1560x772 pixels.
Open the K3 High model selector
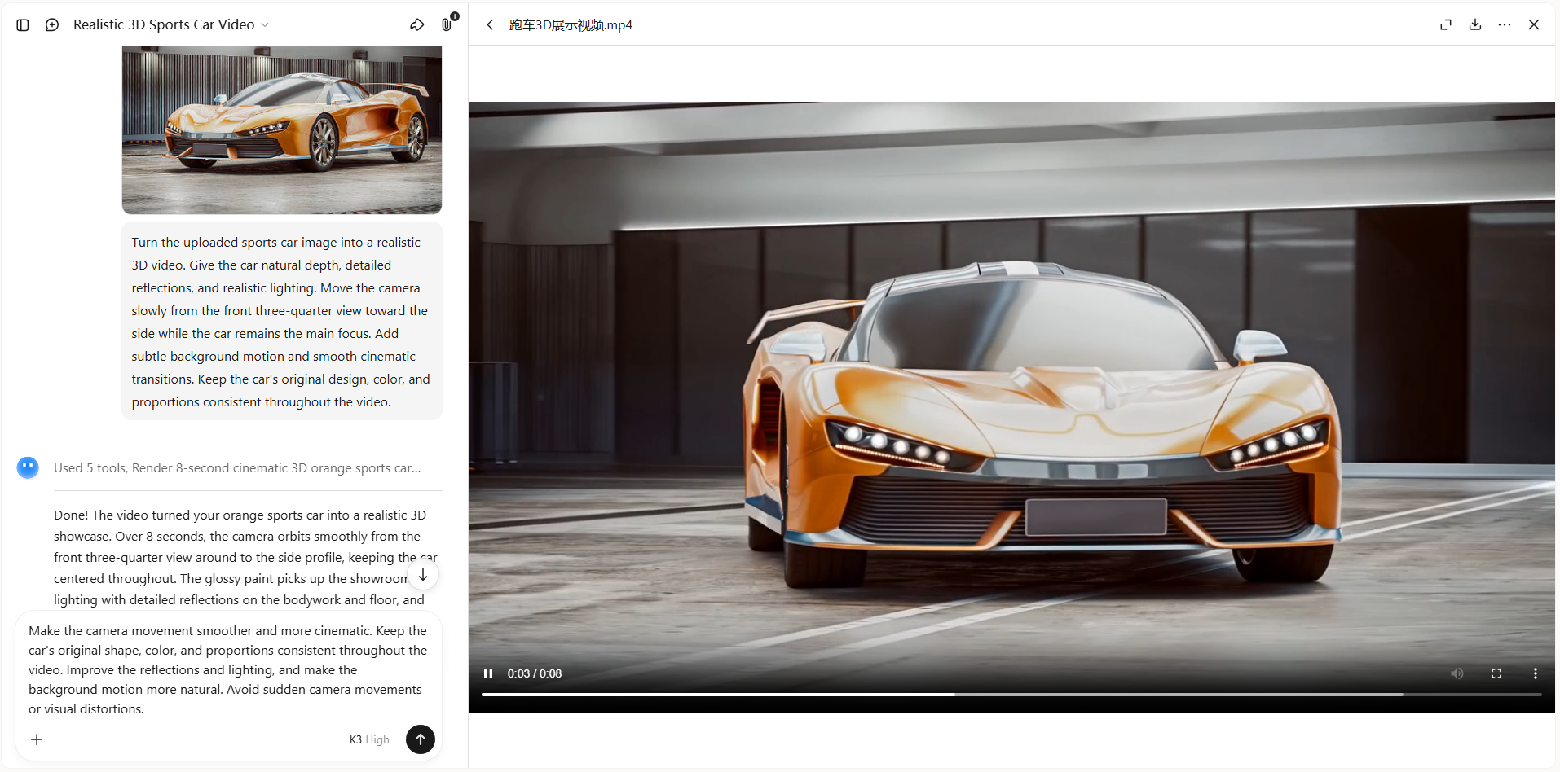(369, 739)
